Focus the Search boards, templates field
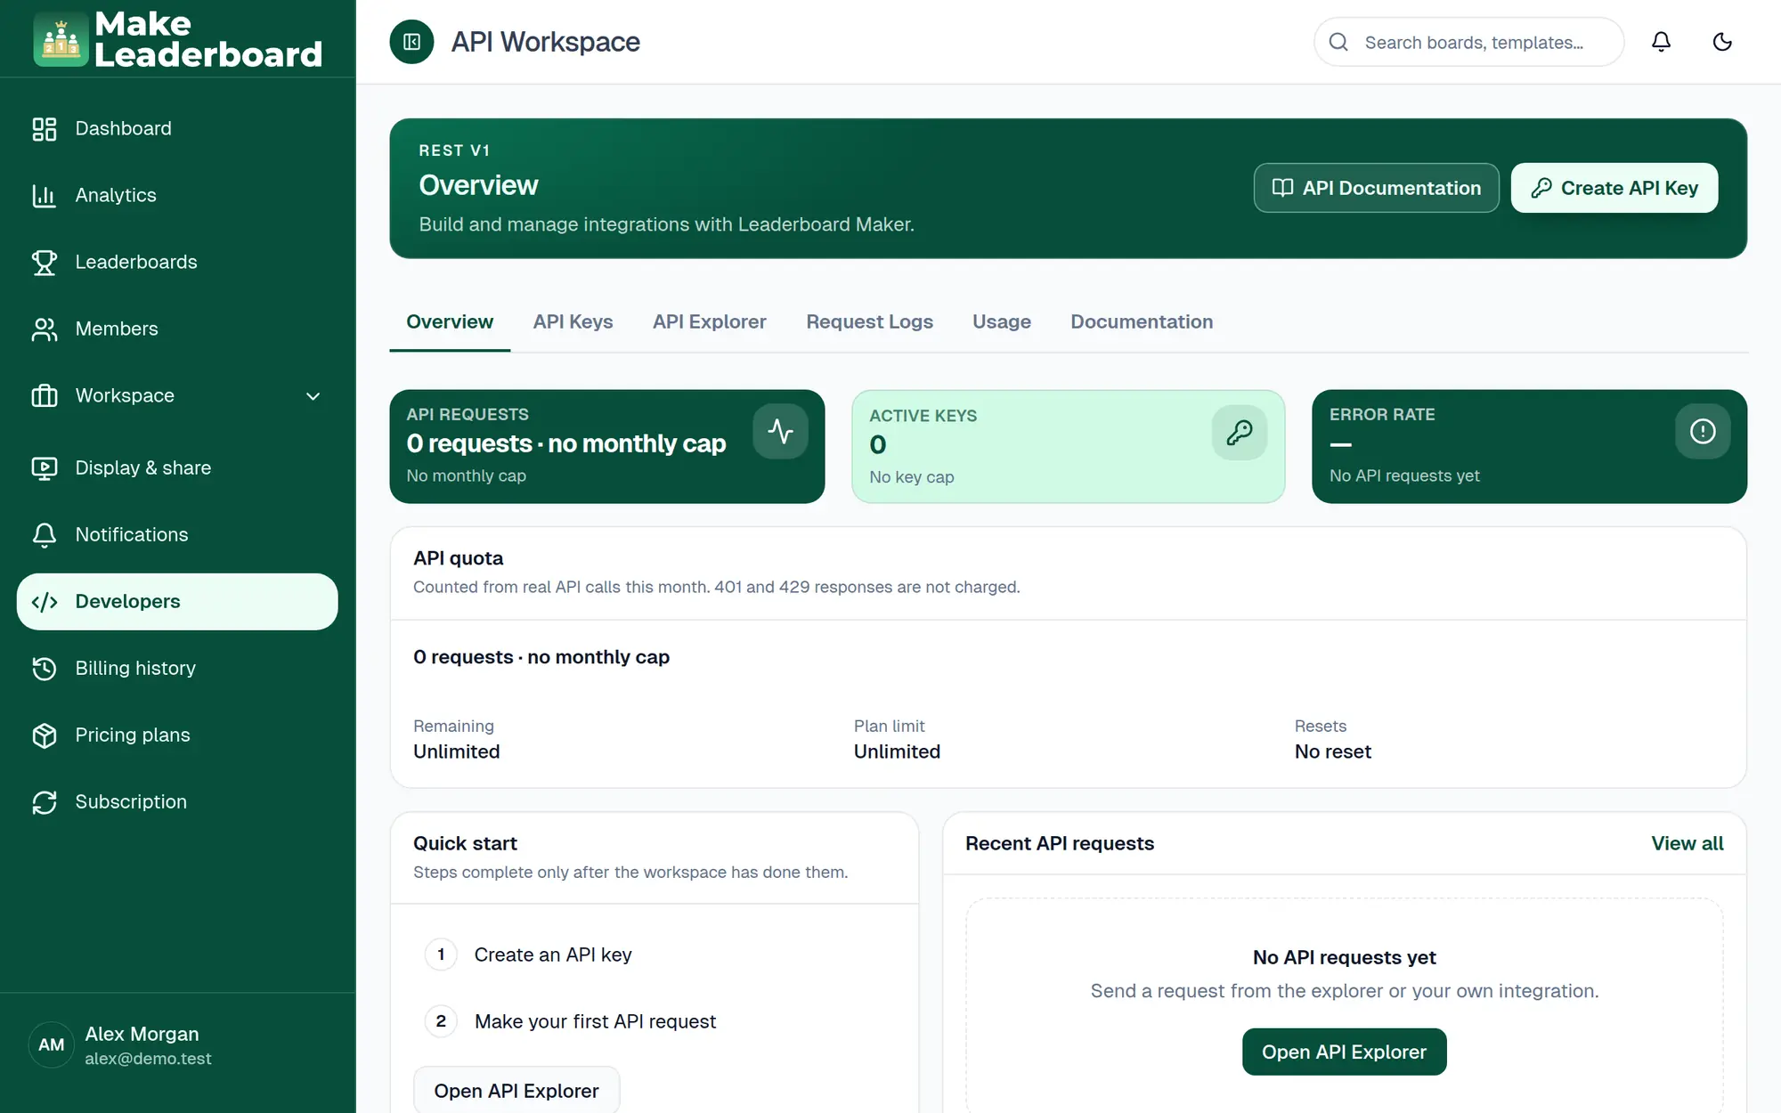Viewport: 1781px width, 1113px height. (1468, 42)
